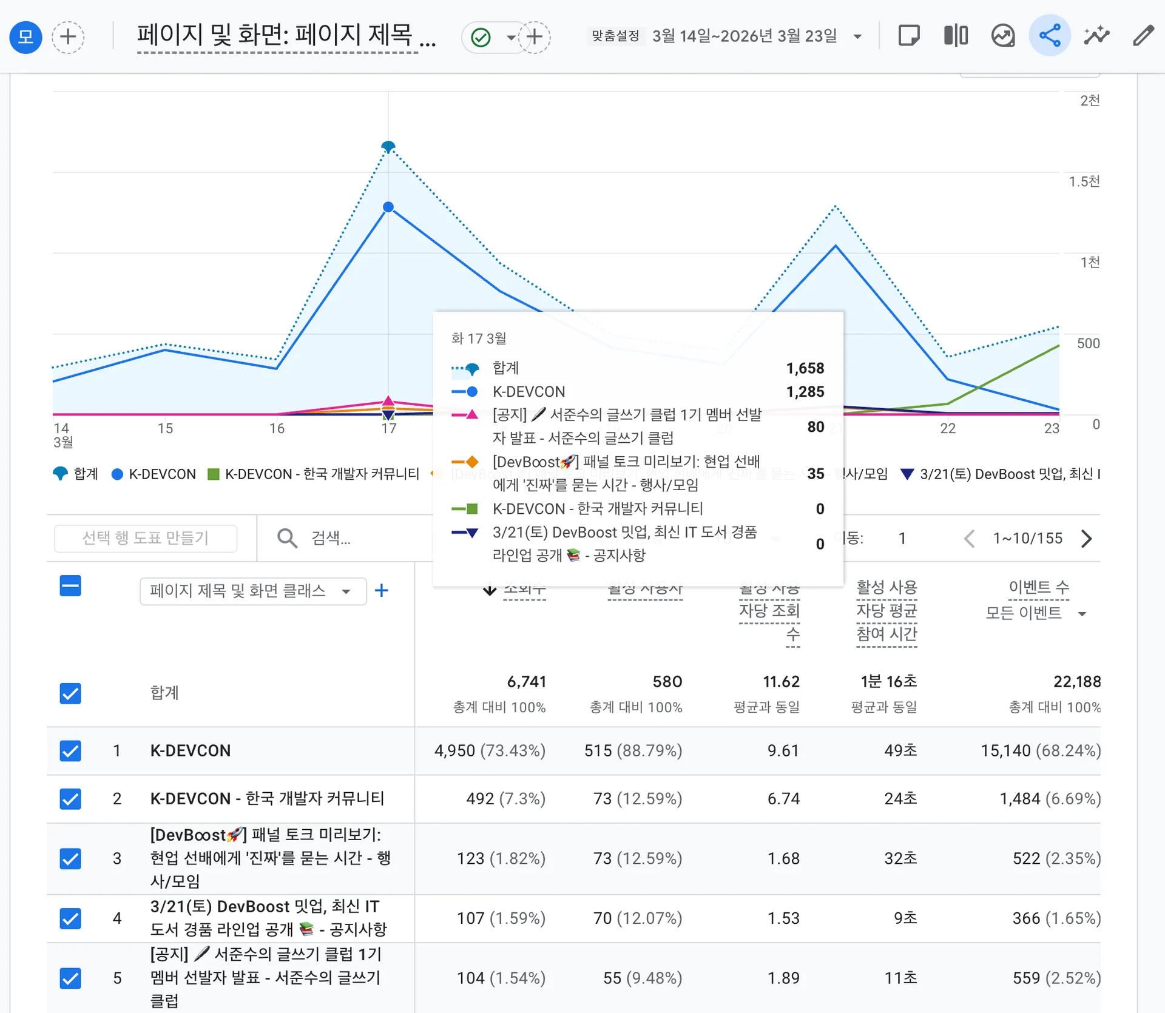The width and height of the screenshot is (1165, 1013).
Task: Toggle the '3/21(토) DevBoost 밋업' legend item
Action: (x=1000, y=474)
